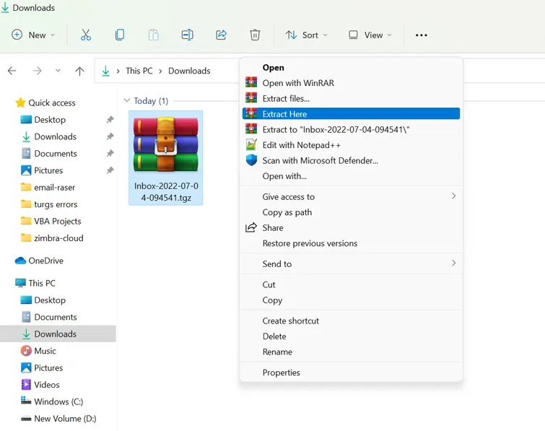Select highlighted Downloads under This PC
545x431 pixels.
tap(58, 334)
